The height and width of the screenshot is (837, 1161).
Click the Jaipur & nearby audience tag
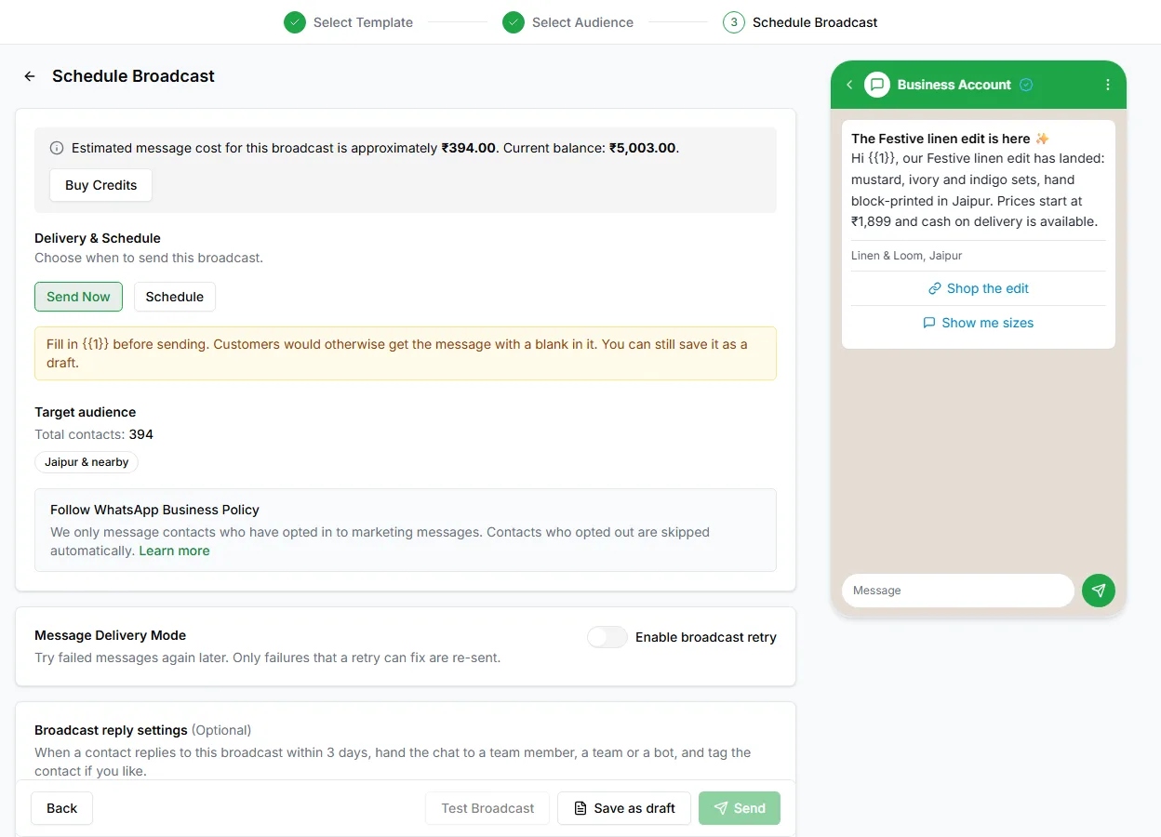87,462
